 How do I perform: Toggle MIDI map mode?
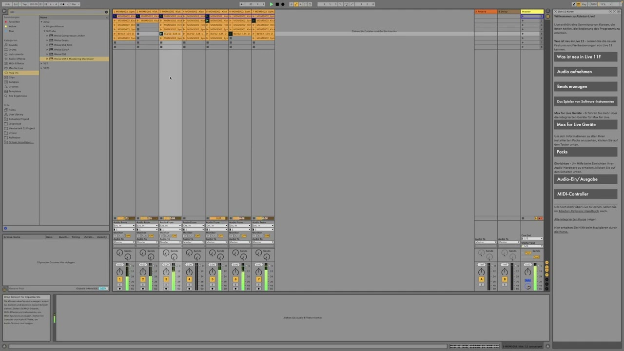click(593, 4)
